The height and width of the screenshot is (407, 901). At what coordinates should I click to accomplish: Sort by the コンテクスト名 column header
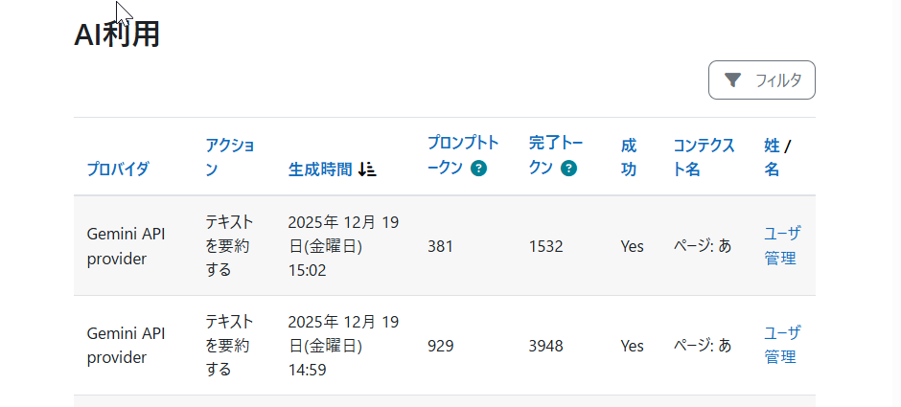click(x=704, y=157)
